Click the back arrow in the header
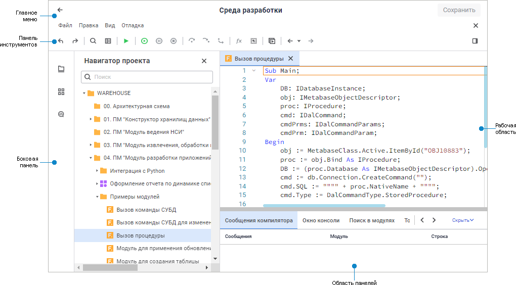 pyautogui.click(x=60, y=10)
